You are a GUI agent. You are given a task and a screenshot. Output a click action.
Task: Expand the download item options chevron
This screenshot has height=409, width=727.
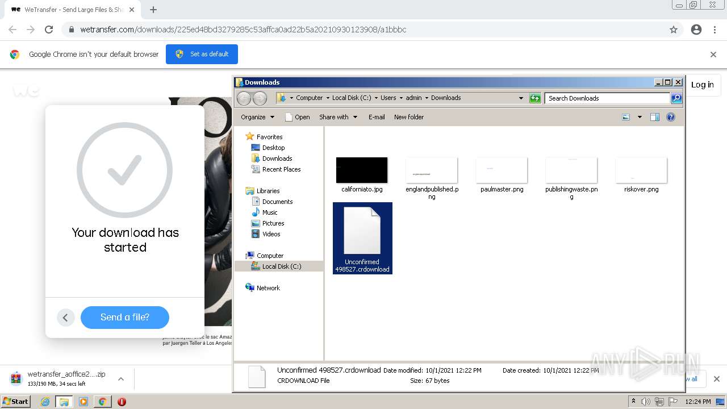pos(120,378)
